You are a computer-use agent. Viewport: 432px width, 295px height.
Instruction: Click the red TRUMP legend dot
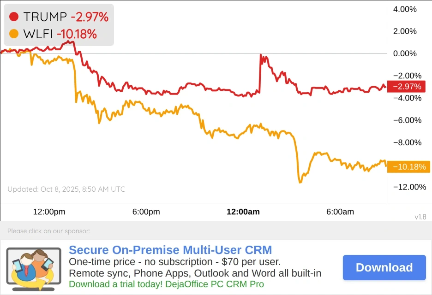(x=14, y=17)
